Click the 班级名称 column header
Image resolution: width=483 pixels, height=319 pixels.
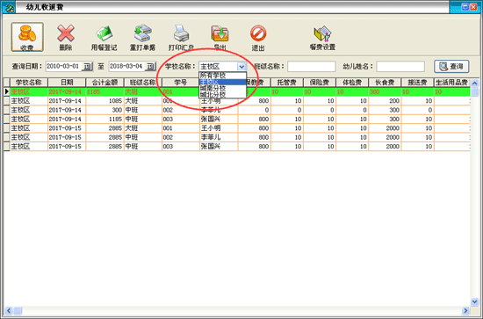click(x=142, y=83)
